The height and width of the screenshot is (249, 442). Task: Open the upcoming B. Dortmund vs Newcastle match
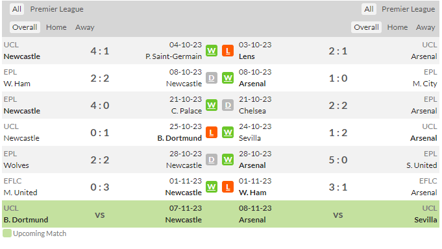coord(221,214)
